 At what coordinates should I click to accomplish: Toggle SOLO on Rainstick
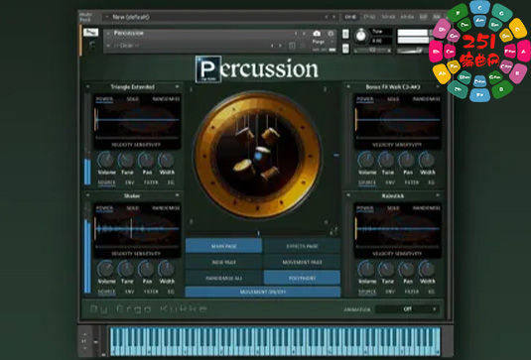click(393, 208)
